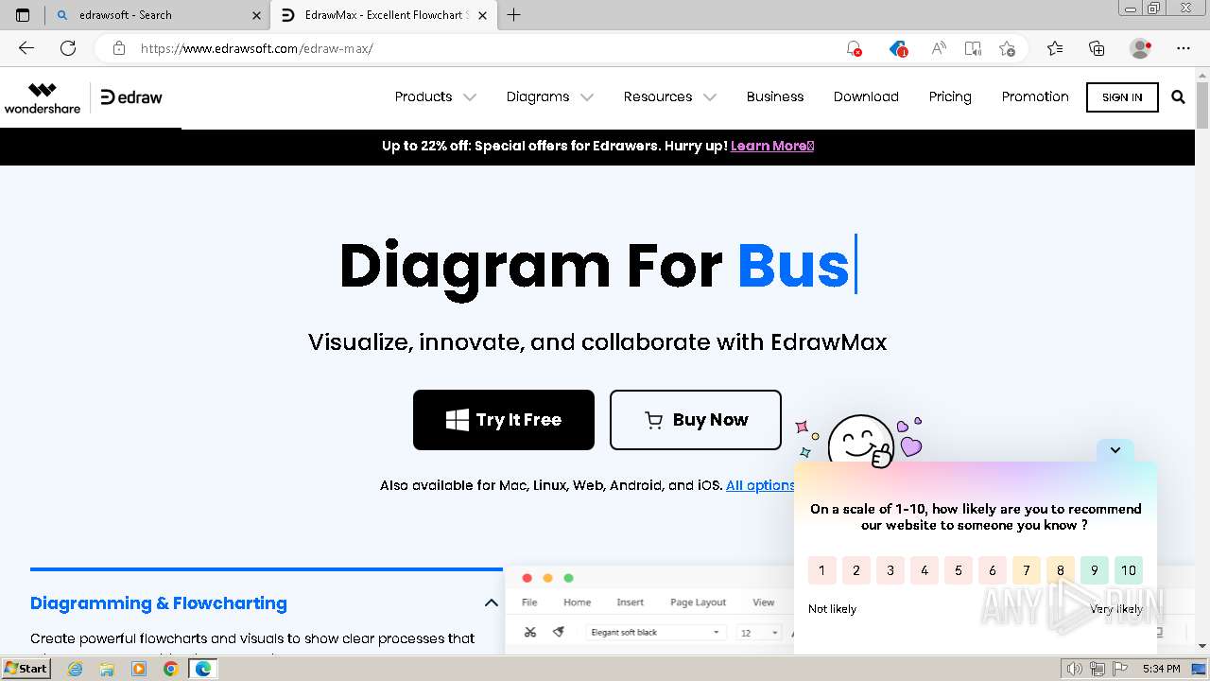Screen dimensions: 1210x681
Task: Click scissors cut icon in app preview
Action: tap(530, 632)
